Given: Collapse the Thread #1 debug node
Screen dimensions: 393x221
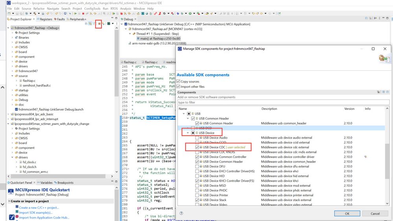Looking at the screenshot, I should 130,34.
